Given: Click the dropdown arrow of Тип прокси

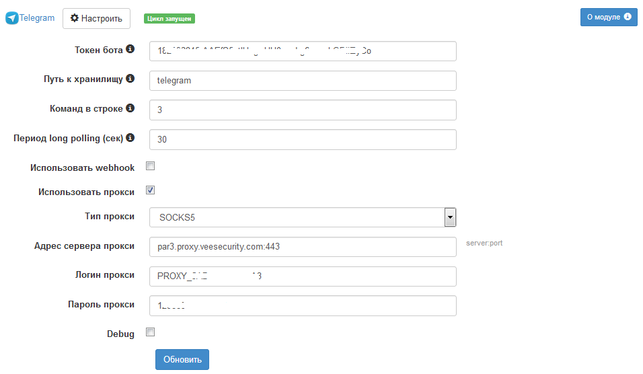Looking at the screenshot, I should click(x=450, y=217).
